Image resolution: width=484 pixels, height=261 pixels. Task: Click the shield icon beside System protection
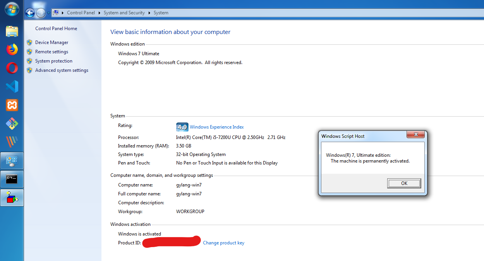(29, 61)
